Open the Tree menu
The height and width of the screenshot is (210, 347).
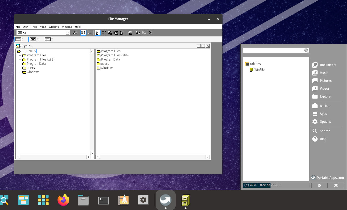pos(34,27)
